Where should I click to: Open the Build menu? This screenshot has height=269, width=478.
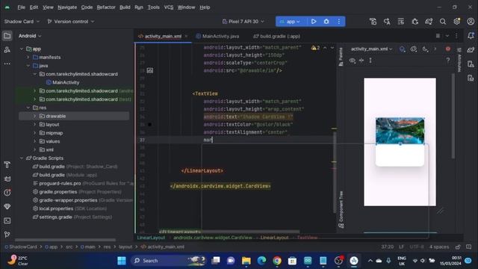click(125, 7)
